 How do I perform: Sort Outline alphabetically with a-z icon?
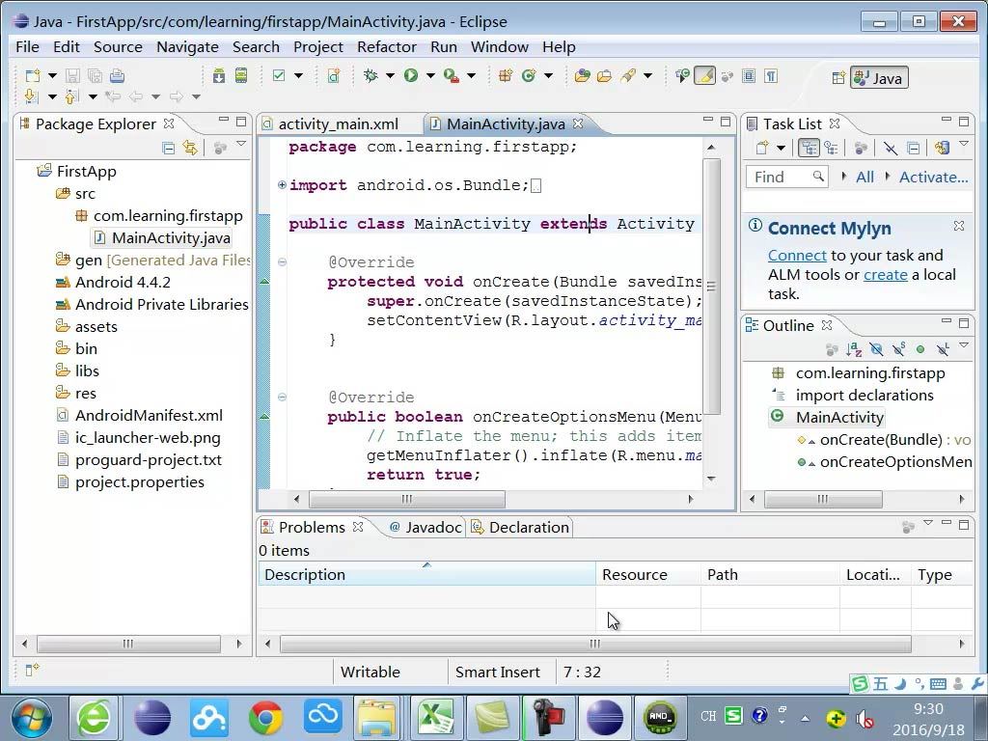coord(854,349)
